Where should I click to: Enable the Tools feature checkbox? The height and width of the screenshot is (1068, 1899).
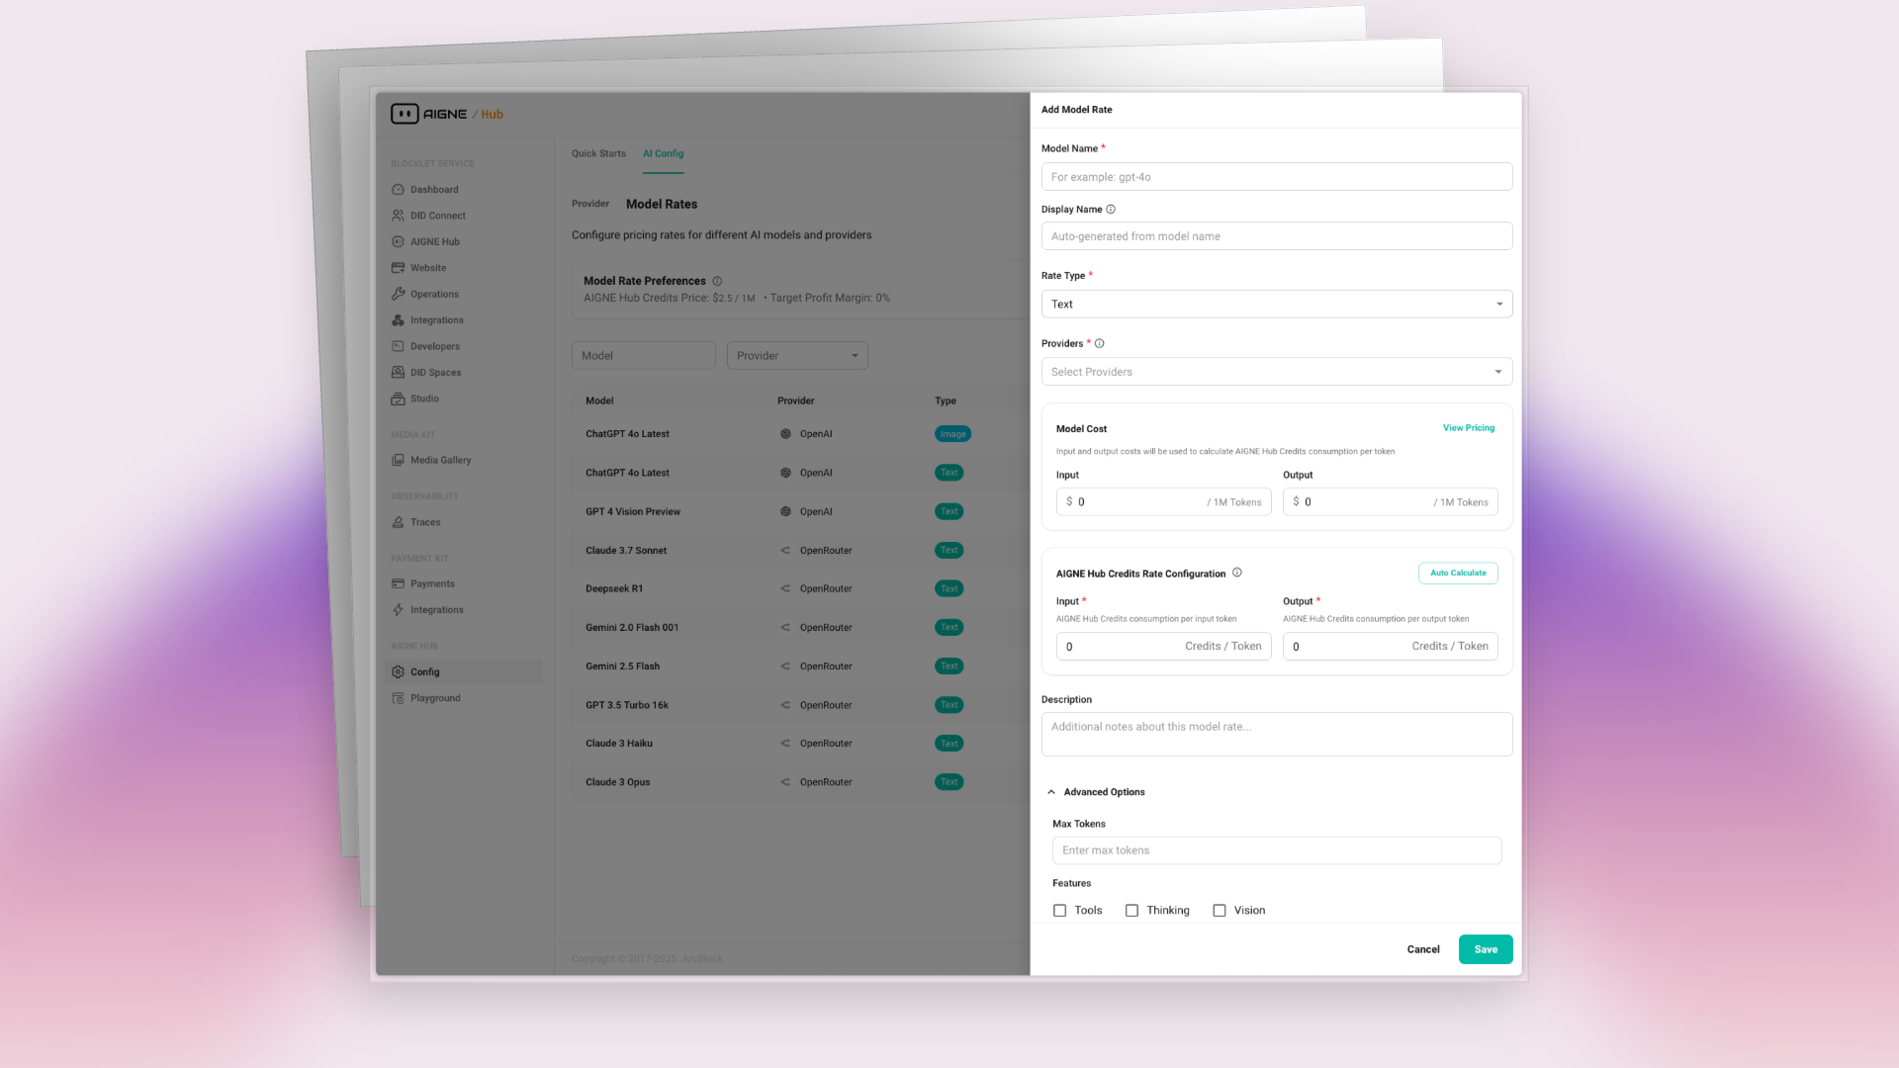tap(1059, 910)
